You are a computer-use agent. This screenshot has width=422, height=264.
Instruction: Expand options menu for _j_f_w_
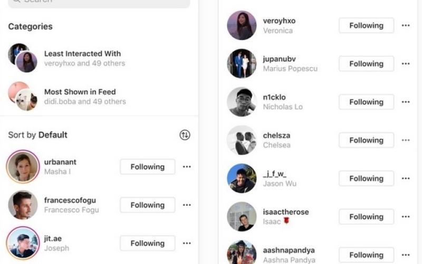pos(406,178)
